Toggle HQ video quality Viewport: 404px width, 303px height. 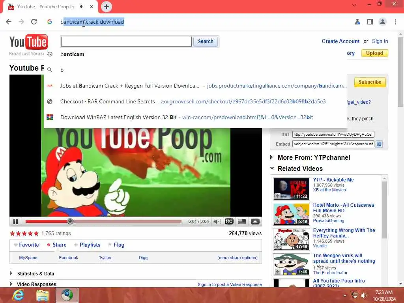pyautogui.click(x=229, y=221)
